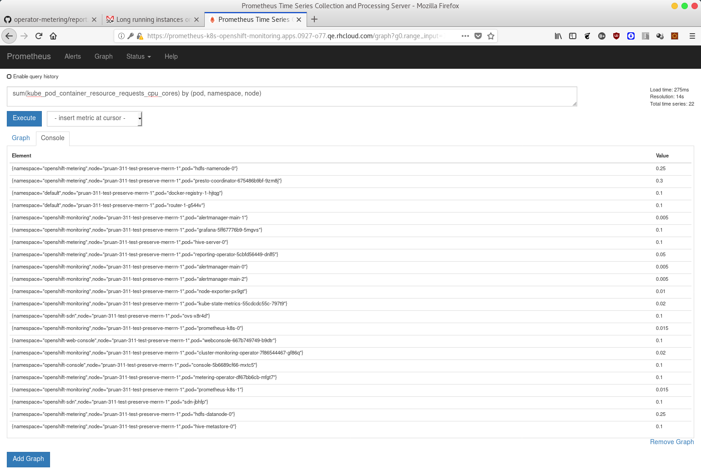Select the hdfs-datanode-0 row
Image resolution: width=701 pixels, height=476 pixels.
(x=351, y=415)
